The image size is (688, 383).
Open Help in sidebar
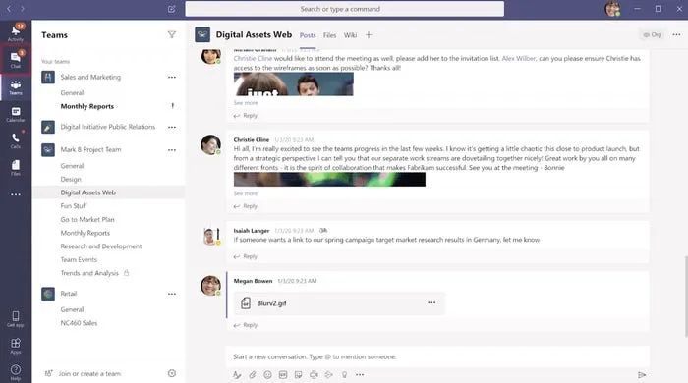coord(16,372)
